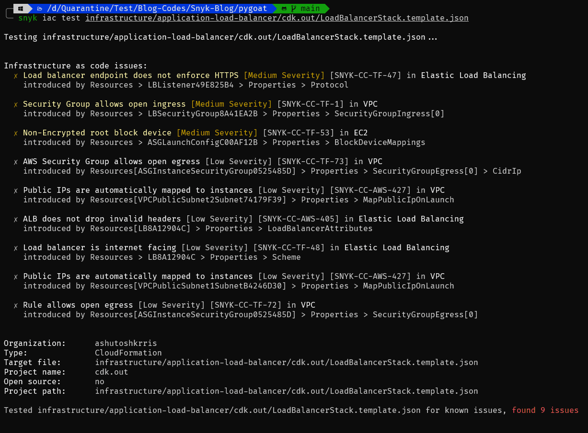Click the Project name value cdk.out

tap(112, 372)
